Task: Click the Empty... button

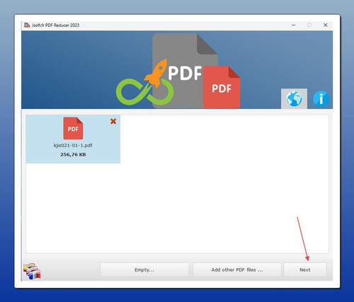Action: click(x=144, y=269)
